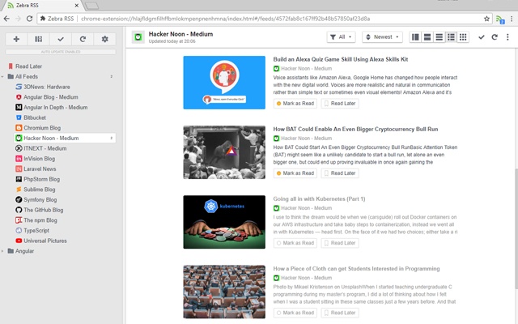Select the two-column layout view icon

click(x=415, y=37)
